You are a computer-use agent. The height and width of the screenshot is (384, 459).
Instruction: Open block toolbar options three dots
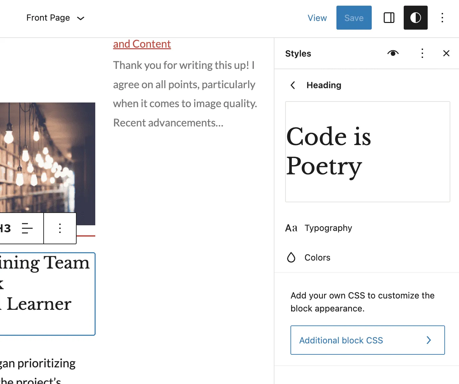(60, 228)
